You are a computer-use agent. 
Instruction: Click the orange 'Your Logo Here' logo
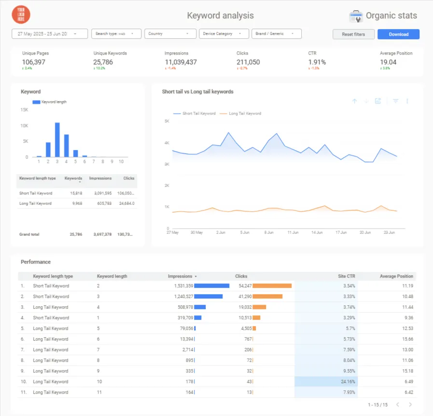(21, 15)
